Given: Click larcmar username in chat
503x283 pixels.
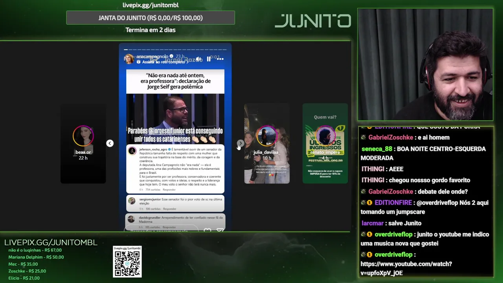Looking at the screenshot, I should pos(373,223).
